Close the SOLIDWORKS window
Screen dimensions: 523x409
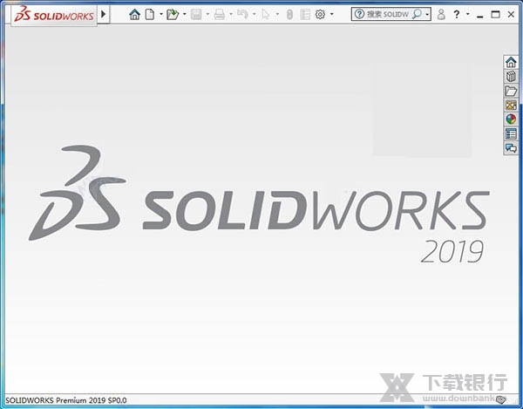511,14
